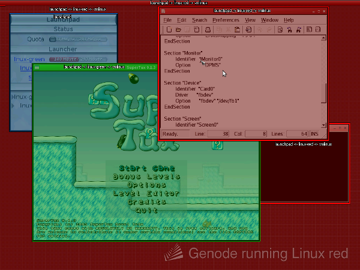Choose Options in SuperTux menu
Viewport: 360px width, 270px height.
146,185
